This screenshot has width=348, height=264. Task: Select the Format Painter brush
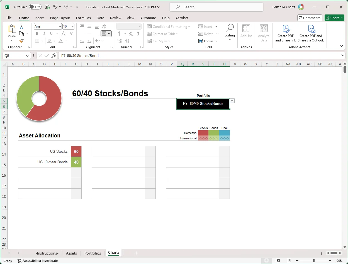(x=21, y=41)
